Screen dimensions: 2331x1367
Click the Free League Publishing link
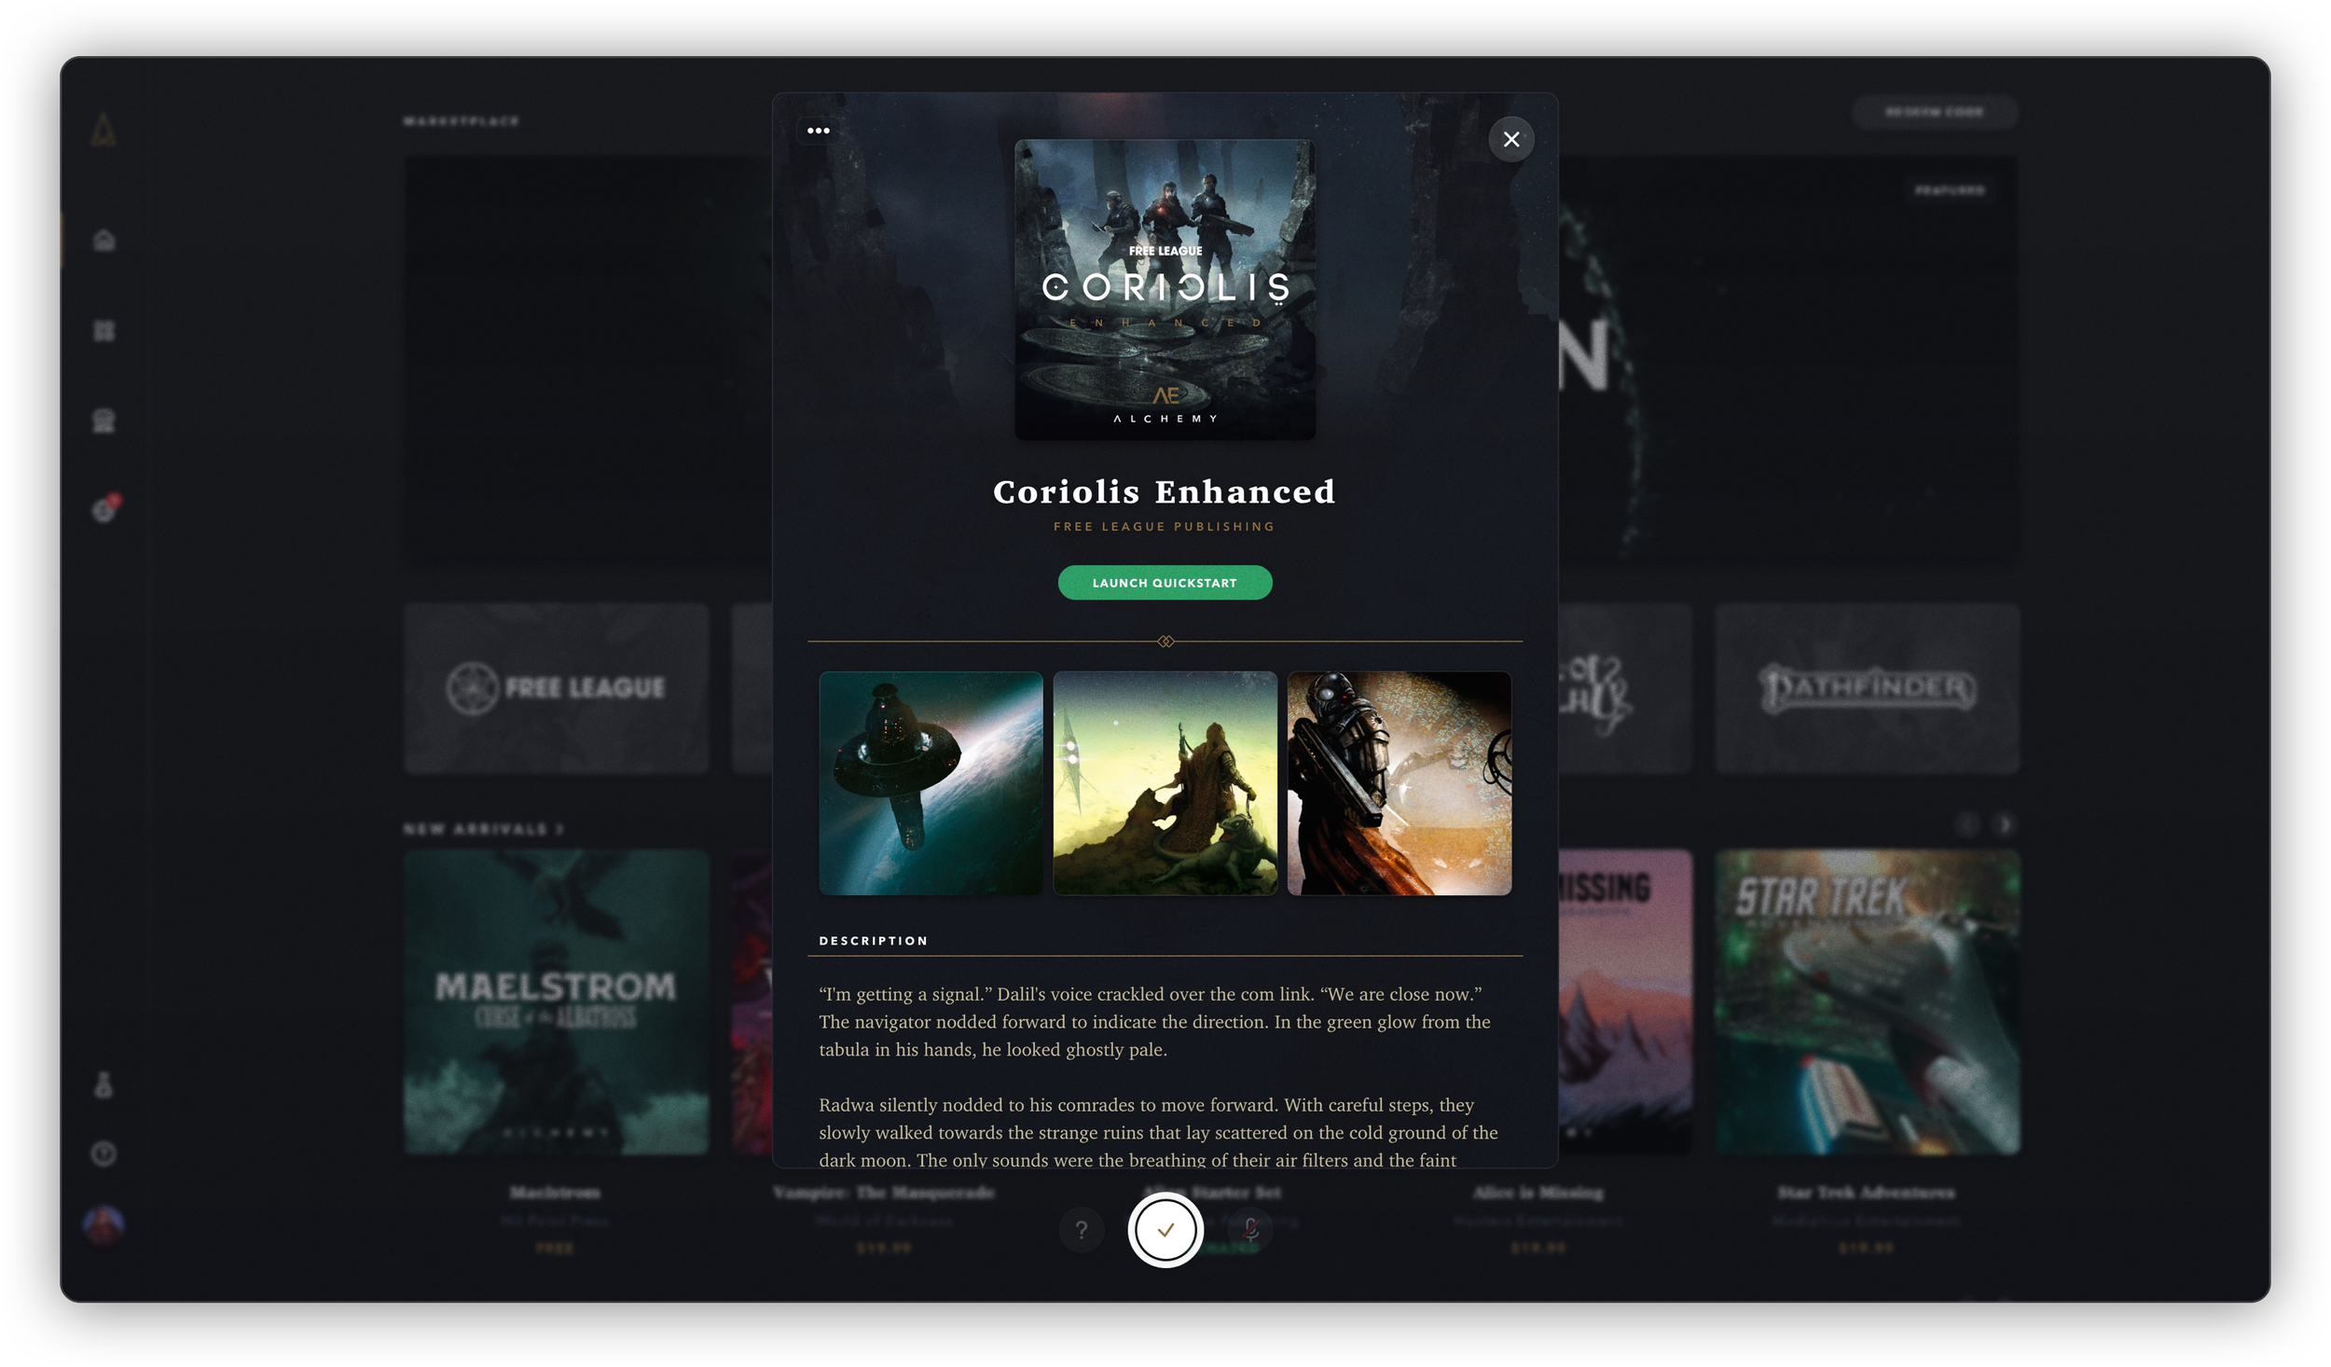point(1164,527)
